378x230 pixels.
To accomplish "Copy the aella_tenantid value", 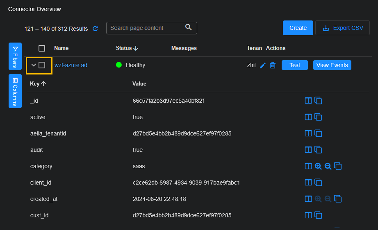I will click(318, 133).
